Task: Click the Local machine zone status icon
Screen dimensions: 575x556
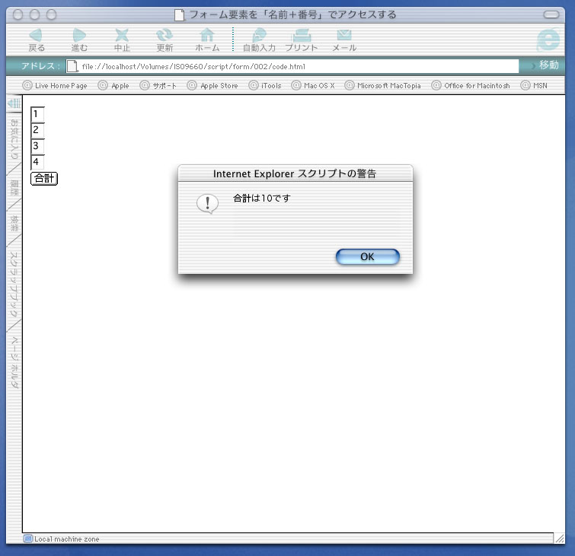Action: (28, 539)
